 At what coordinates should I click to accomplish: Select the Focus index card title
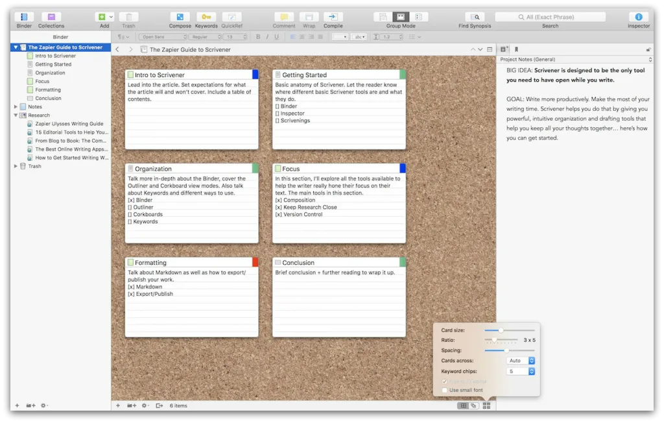click(x=290, y=169)
